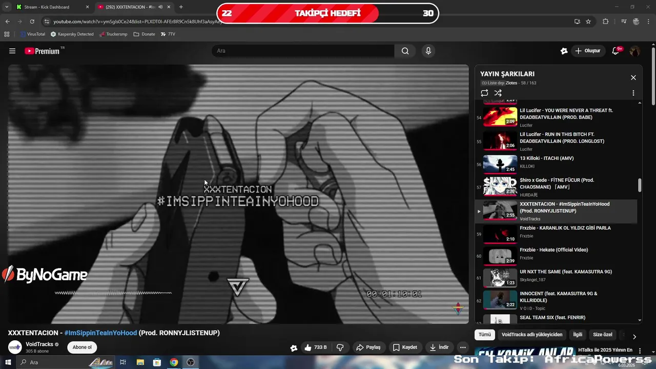This screenshot has width=656, height=369.
Task: Dislike the video
Action: tap(340, 347)
